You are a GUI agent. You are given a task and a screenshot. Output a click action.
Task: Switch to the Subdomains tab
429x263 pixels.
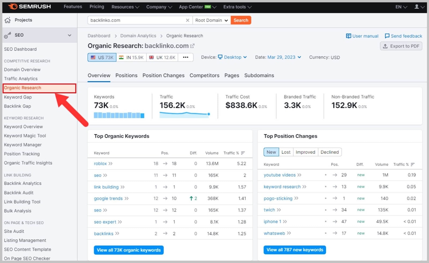(259, 75)
